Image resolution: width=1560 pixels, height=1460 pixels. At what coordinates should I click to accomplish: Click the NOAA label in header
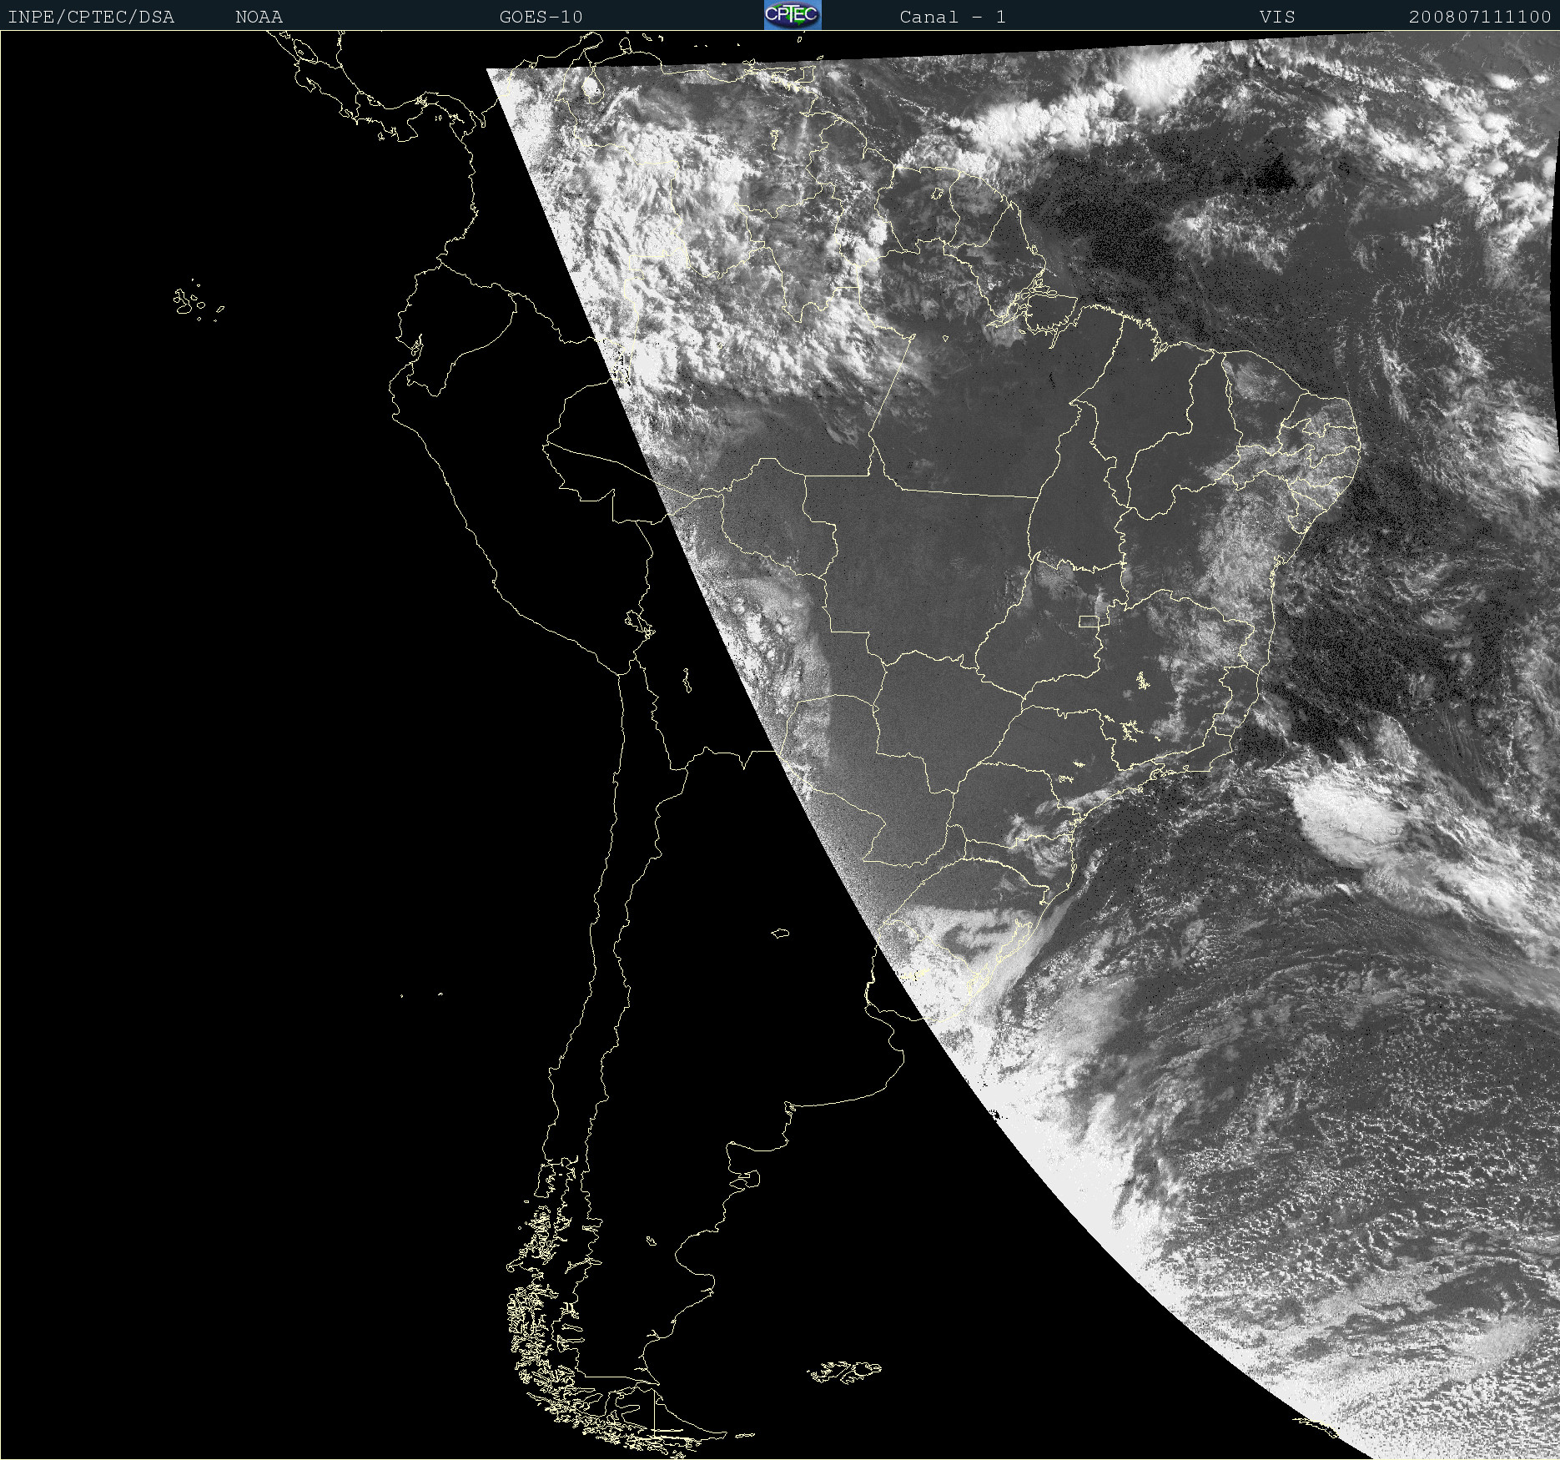pos(259,17)
